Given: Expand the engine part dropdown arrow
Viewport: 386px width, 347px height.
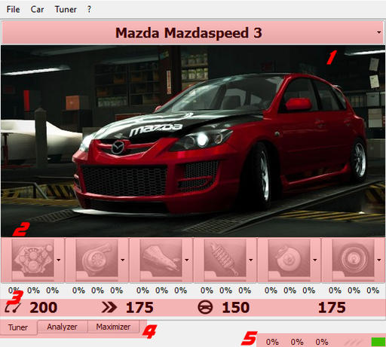Looking at the screenshot, I should [59, 260].
